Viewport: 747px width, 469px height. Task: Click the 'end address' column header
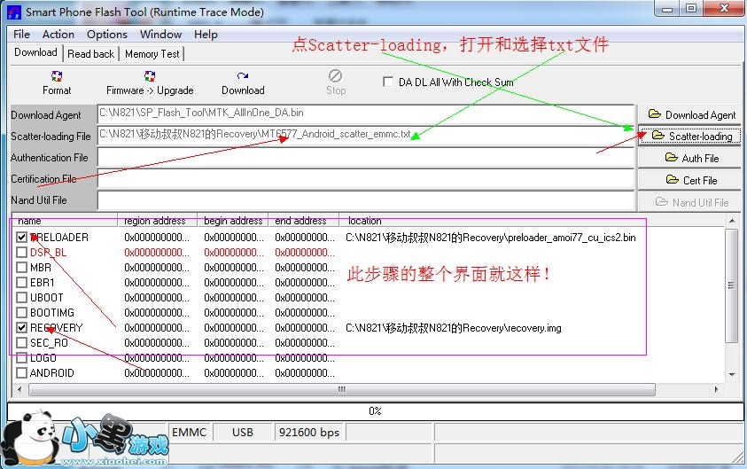tap(303, 221)
